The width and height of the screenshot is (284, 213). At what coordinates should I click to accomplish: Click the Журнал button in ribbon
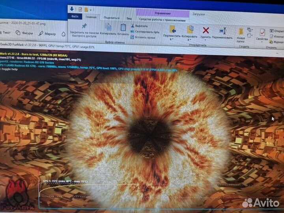(x=277, y=42)
